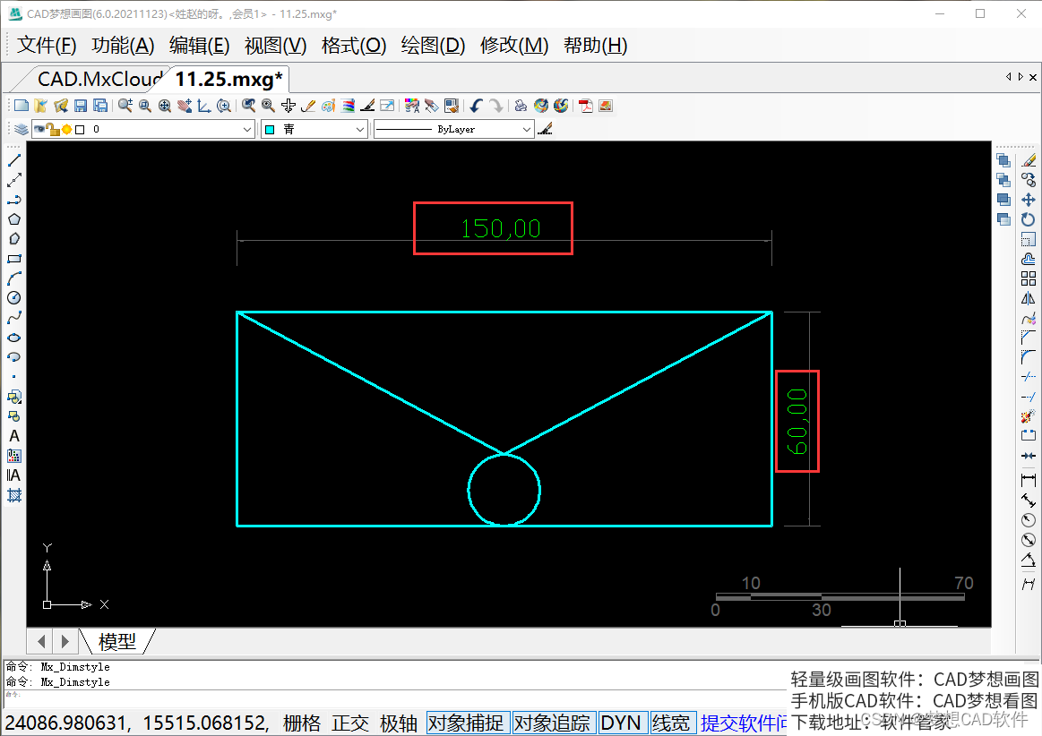The width and height of the screenshot is (1042, 736).
Task: Open the color dropdown showing 青
Action: pyautogui.click(x=314, y=129)
